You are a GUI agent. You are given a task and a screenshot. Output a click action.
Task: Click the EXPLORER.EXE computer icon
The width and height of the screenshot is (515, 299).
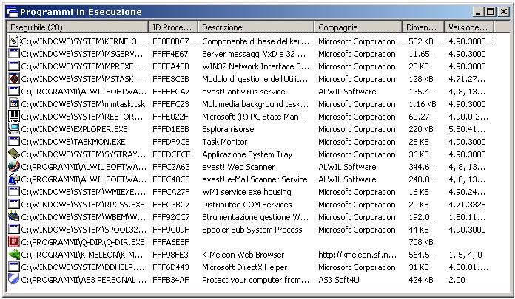point(14,129)
